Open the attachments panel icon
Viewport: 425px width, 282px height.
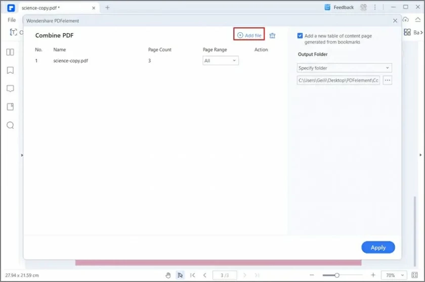pyautogui.click(x=10, y=107)
